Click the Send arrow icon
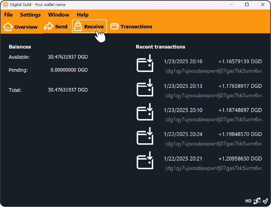 pyautogui.click(x=49, y=26)
